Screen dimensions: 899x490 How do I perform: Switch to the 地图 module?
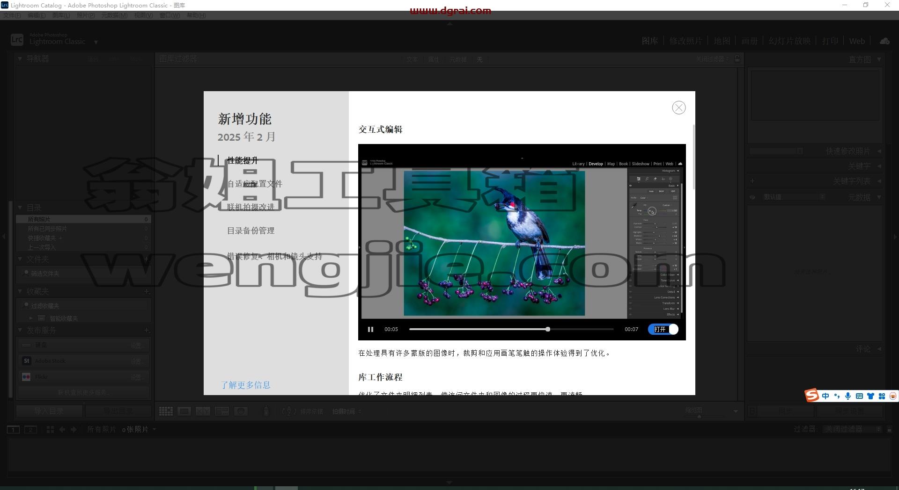click(722, 41)
